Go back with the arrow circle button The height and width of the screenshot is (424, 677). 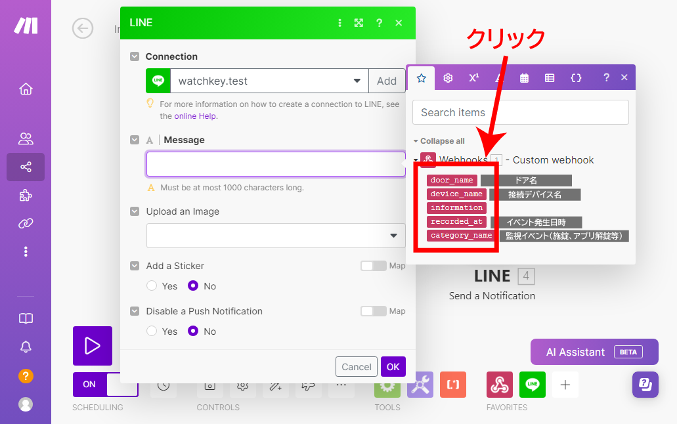click(x=83, y=28)
